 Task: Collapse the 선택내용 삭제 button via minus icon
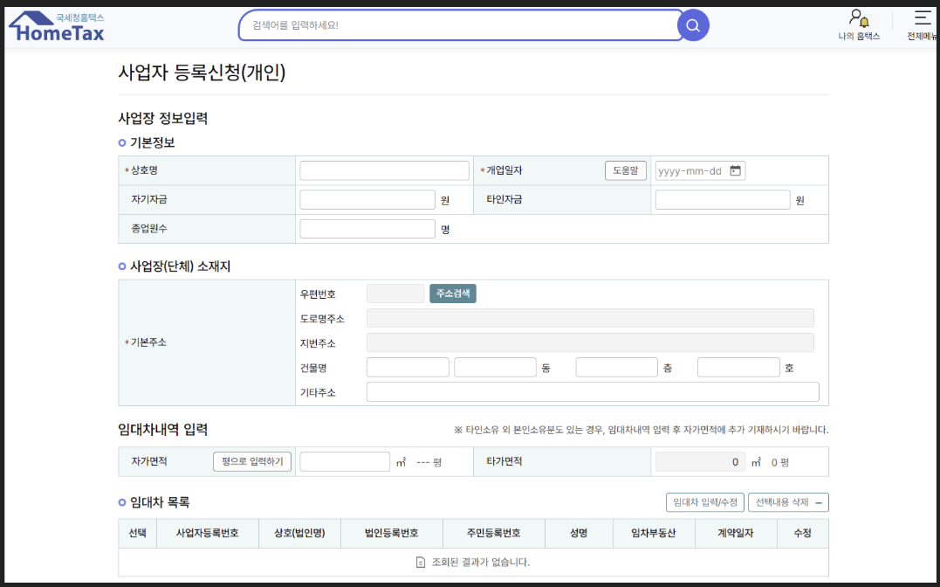click(x=819, y=502)
